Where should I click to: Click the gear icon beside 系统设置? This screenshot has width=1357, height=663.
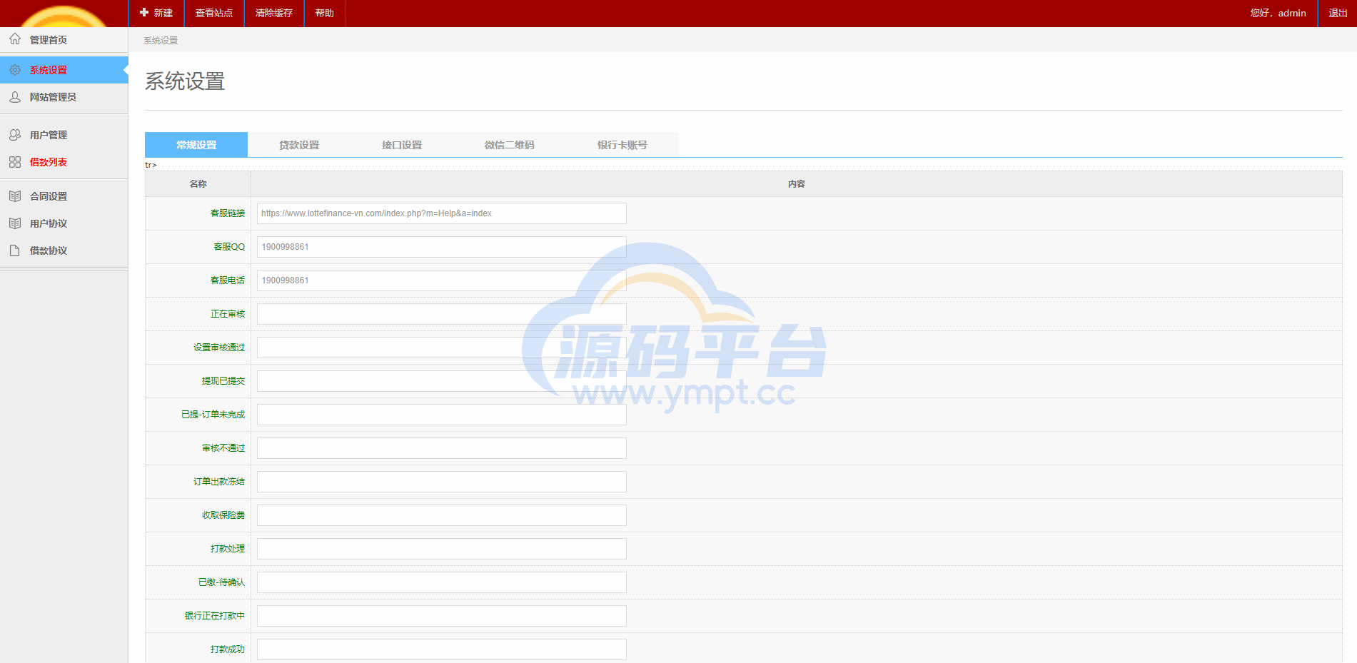click(15, 70)
